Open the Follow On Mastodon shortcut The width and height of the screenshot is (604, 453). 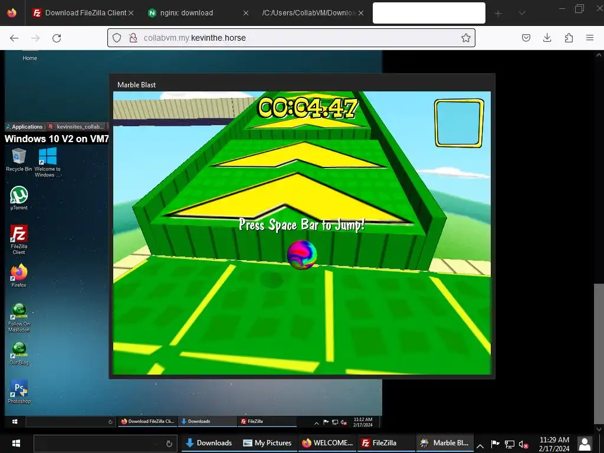click(19, 318)
